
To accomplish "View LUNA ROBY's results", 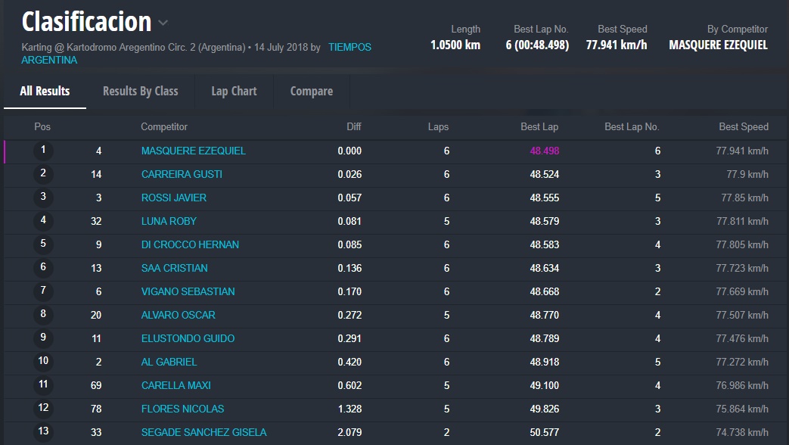I will (169, 221).
